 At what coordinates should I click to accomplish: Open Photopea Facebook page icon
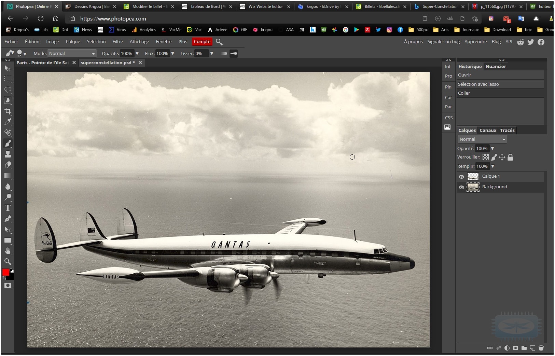click(541, 42)
